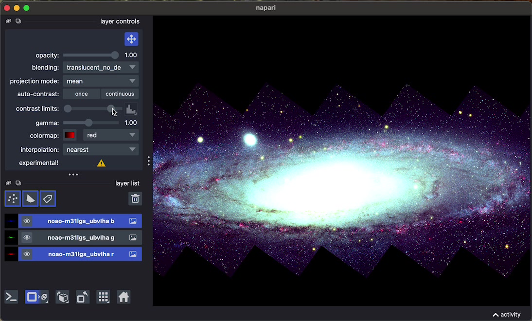
Task: Click blue thumbnail of layer b
Action: [x=11, y=221]
